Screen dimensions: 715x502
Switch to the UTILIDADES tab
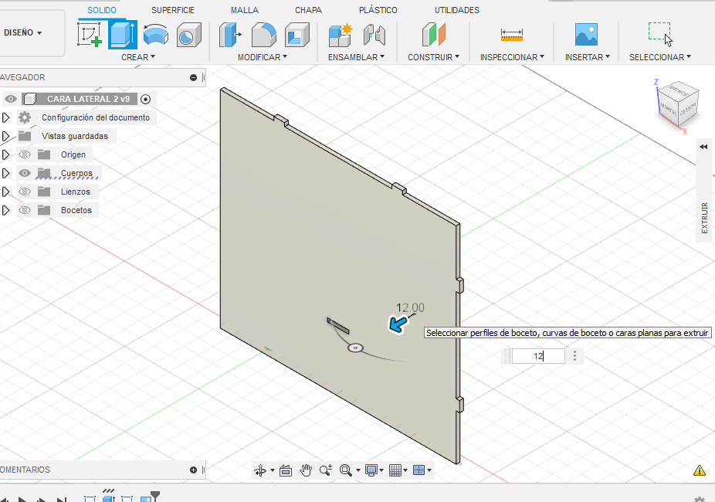pos(457,10)
